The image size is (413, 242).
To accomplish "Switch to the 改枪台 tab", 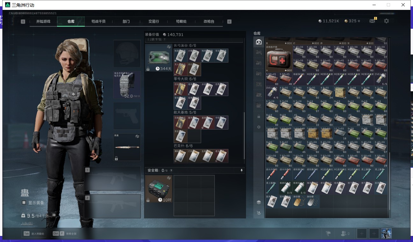I will coord(209,22).
